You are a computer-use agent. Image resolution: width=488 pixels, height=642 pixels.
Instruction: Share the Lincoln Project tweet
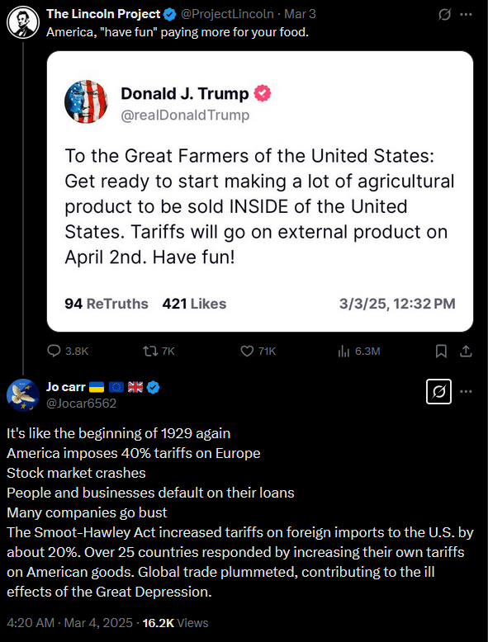coord(466,352)
